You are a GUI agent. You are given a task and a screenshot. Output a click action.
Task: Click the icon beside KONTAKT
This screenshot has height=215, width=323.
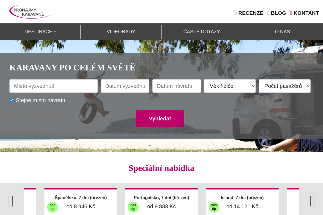(x=291, y=13)
